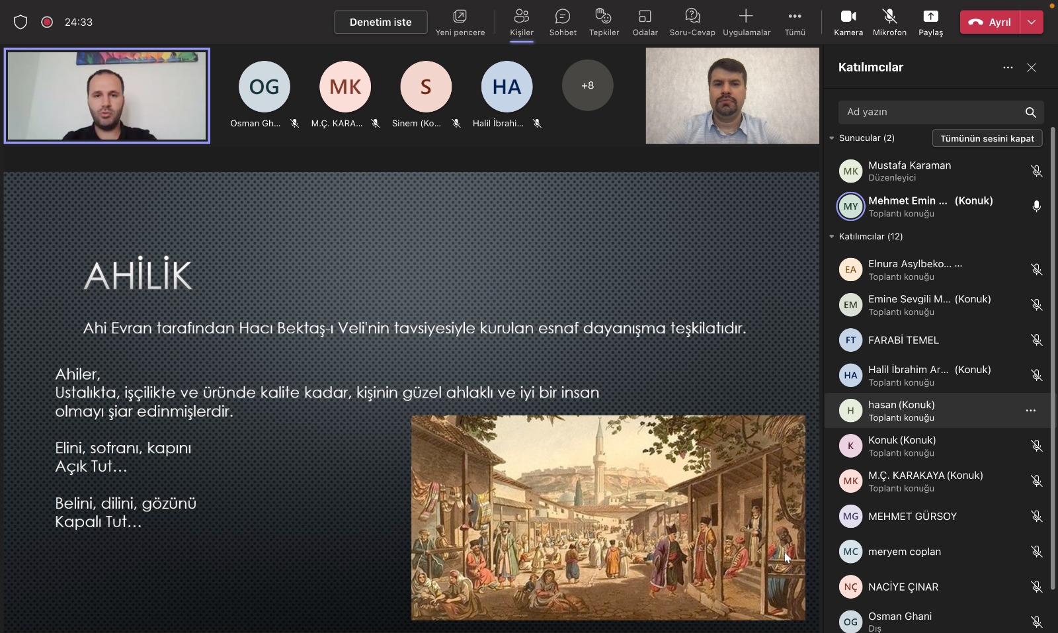
Task: Click the Ad yazın search field
Action: (929, 112)
